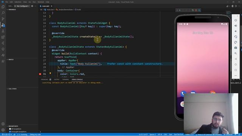The image size is (242, 136).
Task: Click the Ln Col indicator in status bar
Action: click(x=143, y=134)
